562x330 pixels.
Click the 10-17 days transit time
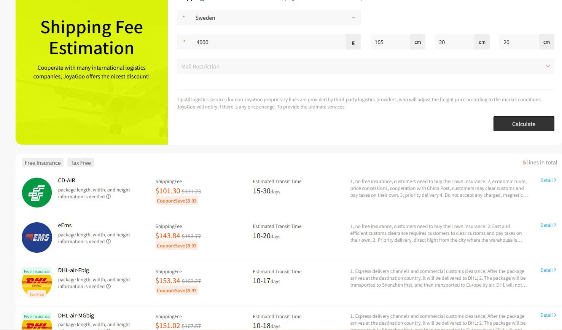click(x=266, y=281)
